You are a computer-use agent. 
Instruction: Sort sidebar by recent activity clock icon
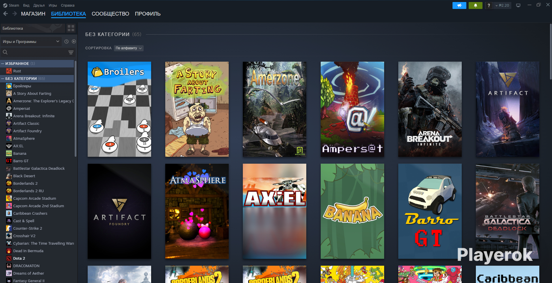coord(66,41)
